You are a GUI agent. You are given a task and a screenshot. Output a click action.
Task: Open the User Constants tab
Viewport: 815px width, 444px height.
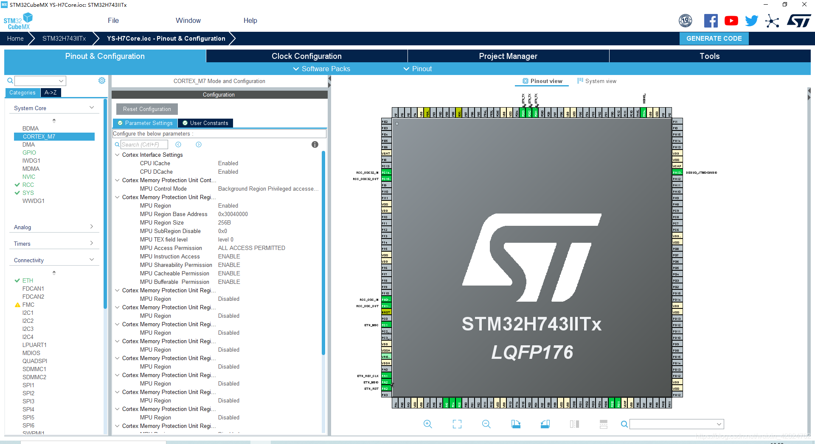205,123
